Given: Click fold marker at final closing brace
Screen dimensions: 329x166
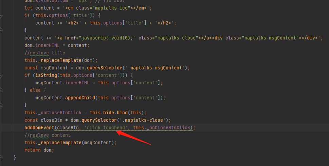Looking at the screenshot, I should [1, 157].
